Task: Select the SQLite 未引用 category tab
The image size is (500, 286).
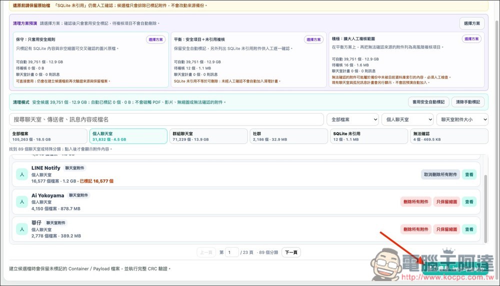Action: [369, 136]
